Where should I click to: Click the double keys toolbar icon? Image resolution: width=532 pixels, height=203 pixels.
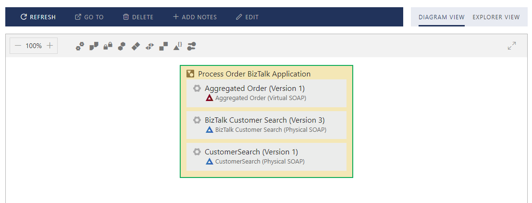pyautogui.click(x=191, y=46)
